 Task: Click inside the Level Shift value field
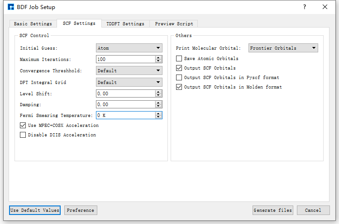[125, 93]
